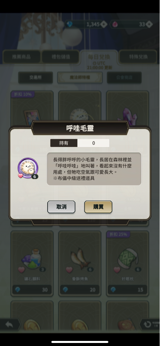Tap the 20 diamond price on 香酥烤魚
The height and width of the screenshot is (346, 160).
pyautogui.click(x=80, y=290)
